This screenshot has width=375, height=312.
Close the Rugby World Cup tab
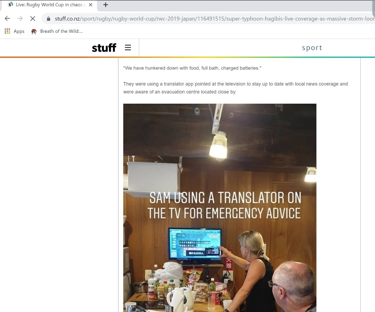pyautogui.click(x=91, y=5)
